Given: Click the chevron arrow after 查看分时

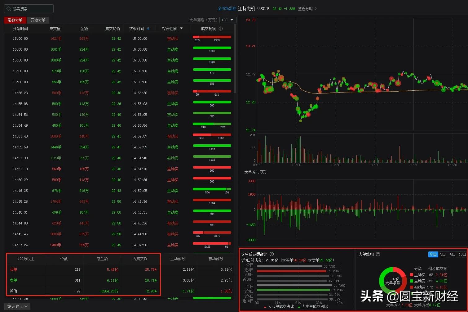Looking at the screenshot, I should point(316,9).
